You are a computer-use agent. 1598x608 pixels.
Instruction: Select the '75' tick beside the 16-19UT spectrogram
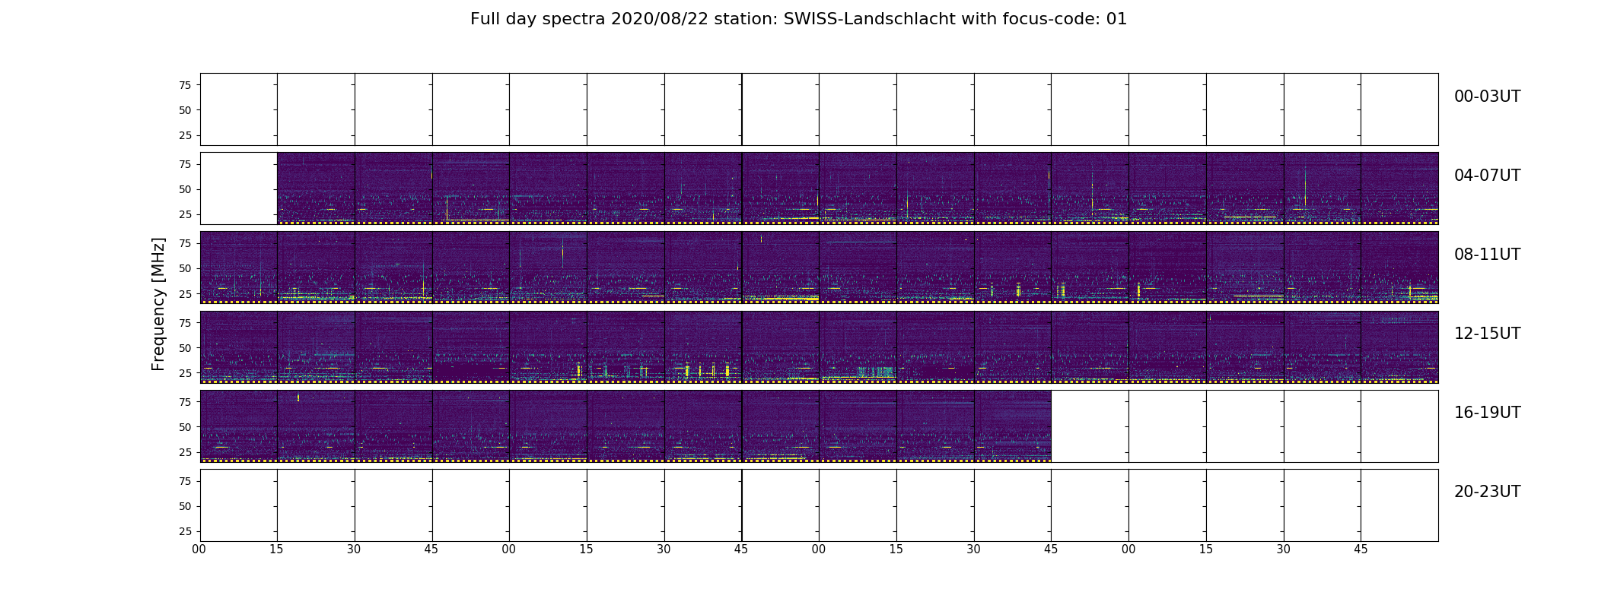coord(185,402)
